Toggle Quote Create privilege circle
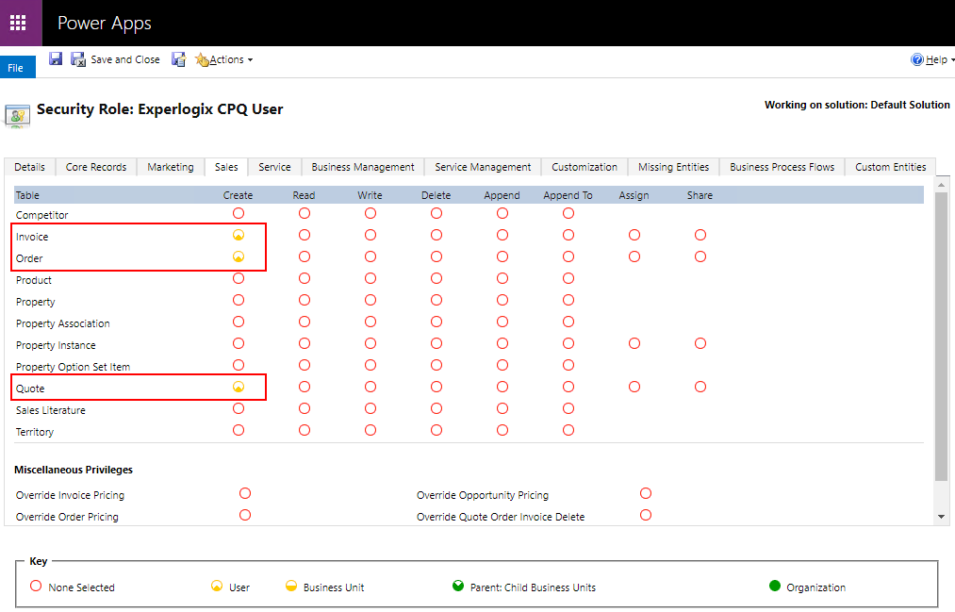This screenshot has height=612, width=955. tap(239, 387)
